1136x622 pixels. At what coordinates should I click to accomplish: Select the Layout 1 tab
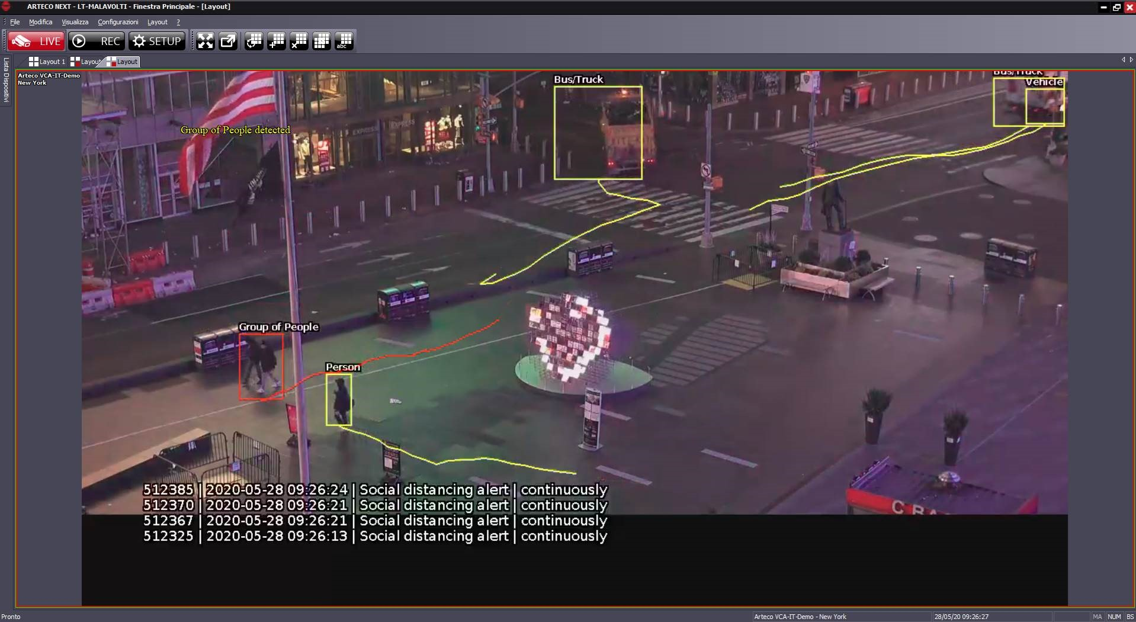coord(47,62)
